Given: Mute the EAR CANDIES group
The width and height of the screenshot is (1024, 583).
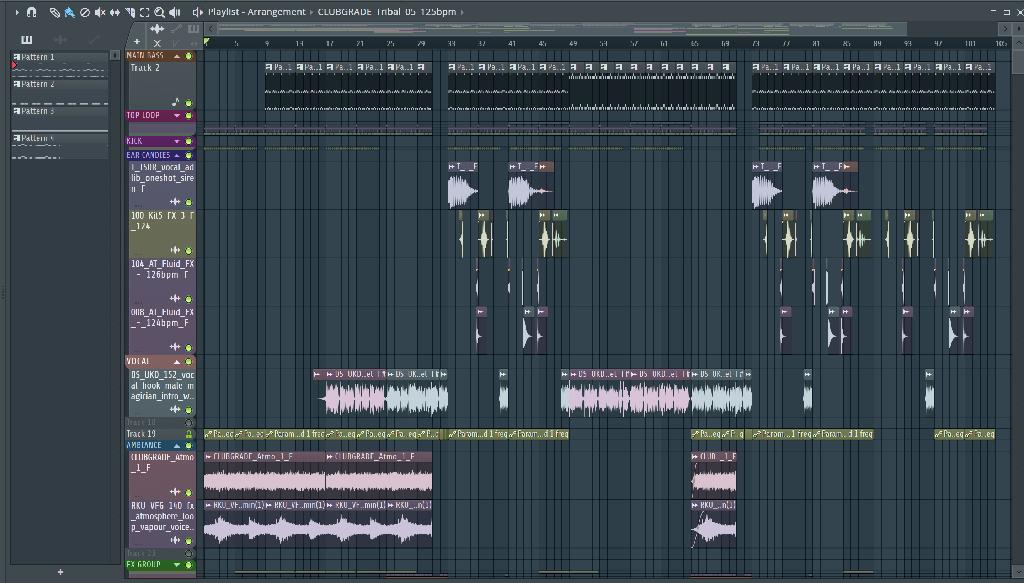Looking at the screenshot, I should (x=188, y=155).
